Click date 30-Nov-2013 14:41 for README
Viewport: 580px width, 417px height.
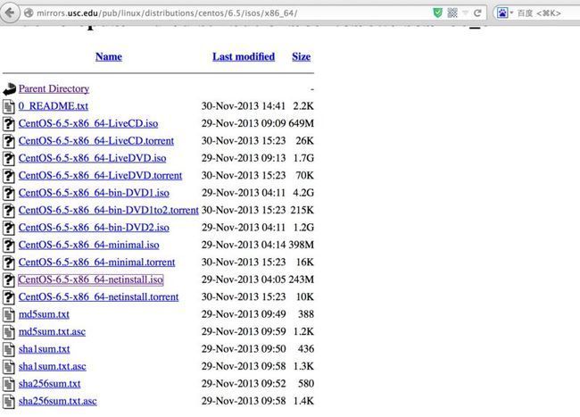click(x=244, y=106)
